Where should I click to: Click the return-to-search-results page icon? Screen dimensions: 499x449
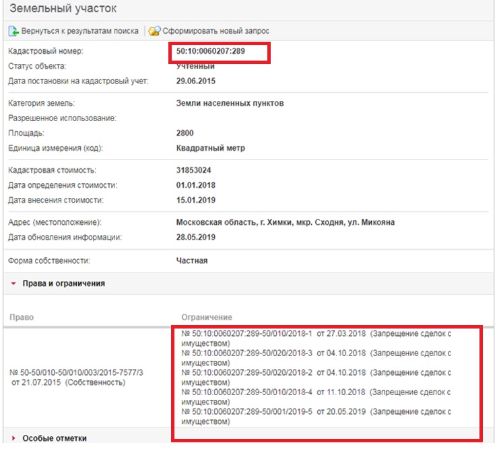pos(13,31)
